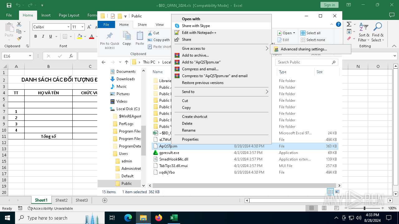Add a new sheet with plus icon
This screenshot has height=224, width=399.
point(105,200)
